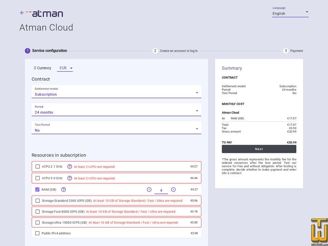Tick Storage Standard 2000 IOPS checkbox
328x246 pixels.
[x=38, y=200]
